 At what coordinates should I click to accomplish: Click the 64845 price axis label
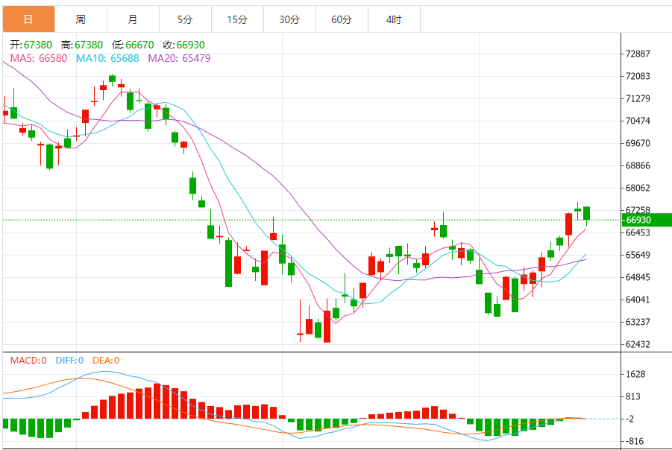[638, 277]
